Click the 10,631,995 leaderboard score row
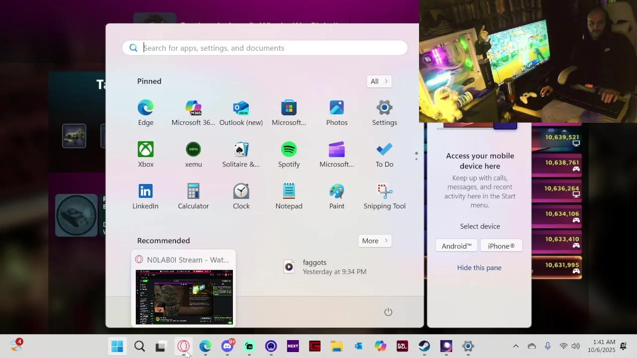 [556, 268]
